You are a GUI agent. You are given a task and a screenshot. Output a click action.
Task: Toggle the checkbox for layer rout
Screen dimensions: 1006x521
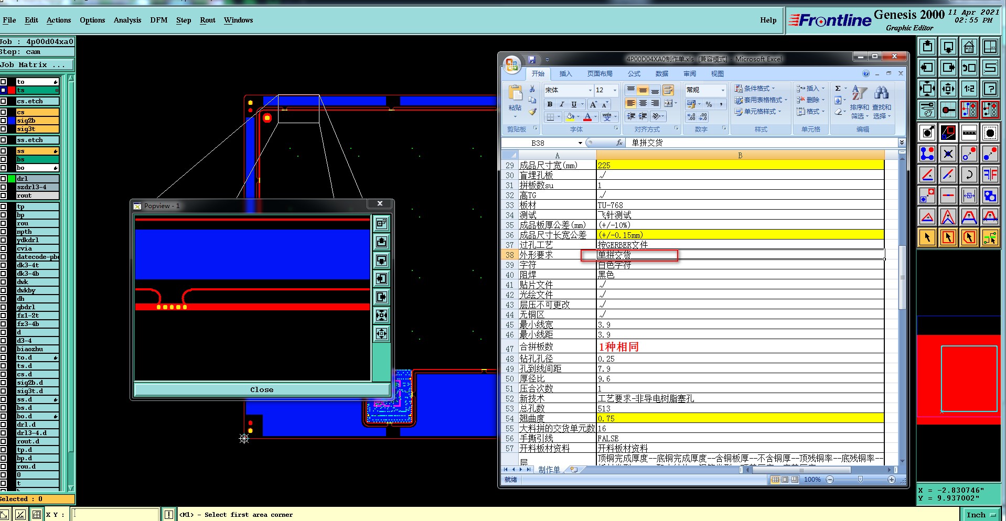point(4,196)
